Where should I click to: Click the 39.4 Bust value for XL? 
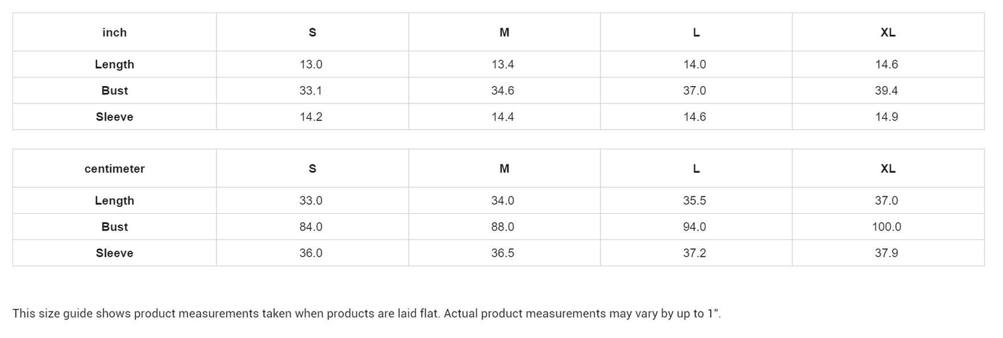click(x=887, y=91)
